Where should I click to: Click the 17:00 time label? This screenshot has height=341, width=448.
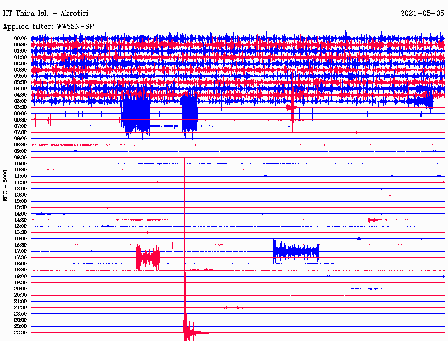click(21, 251)
